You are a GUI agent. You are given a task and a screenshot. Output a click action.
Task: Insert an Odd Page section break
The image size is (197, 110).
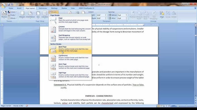pyautogui.click(x=70, y=75)
